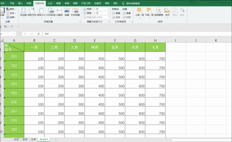The width and height of the screenshot is (232, 142).
Task: Click the 005 row label cell
Action: click(14, 93)
